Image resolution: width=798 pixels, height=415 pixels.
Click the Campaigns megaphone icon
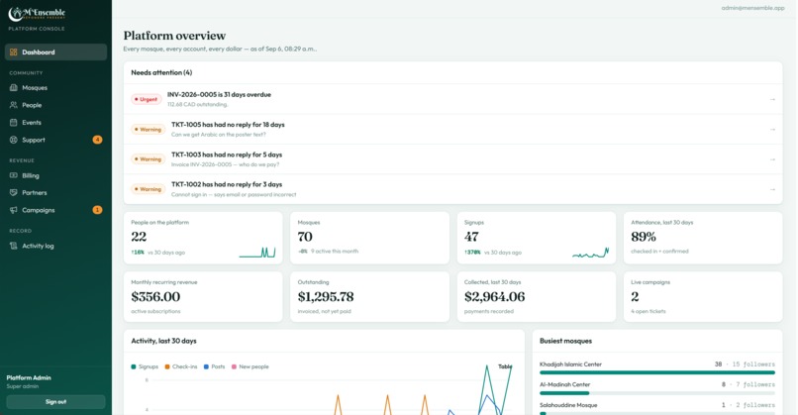(x=14, y=210)
